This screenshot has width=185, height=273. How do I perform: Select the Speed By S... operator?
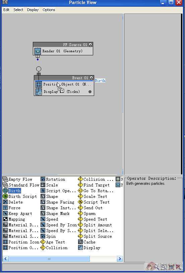coord(58,231)
